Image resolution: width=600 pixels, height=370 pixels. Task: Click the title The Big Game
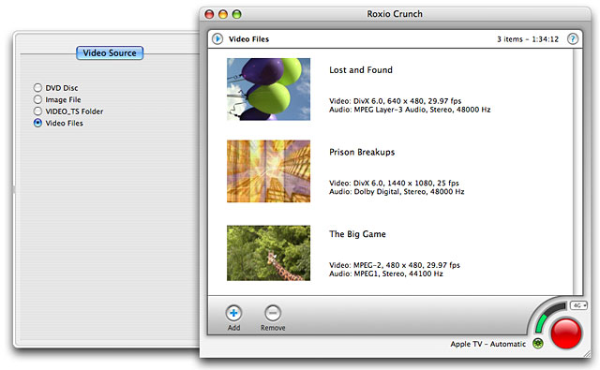tap(357, 234)
